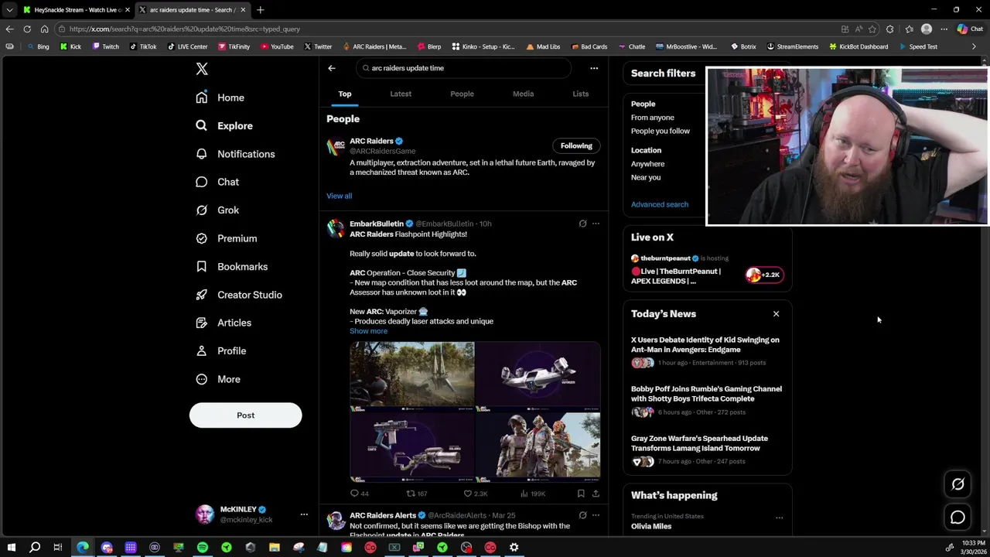
Task: Open the YouTube bookmark
Action: 277,46
